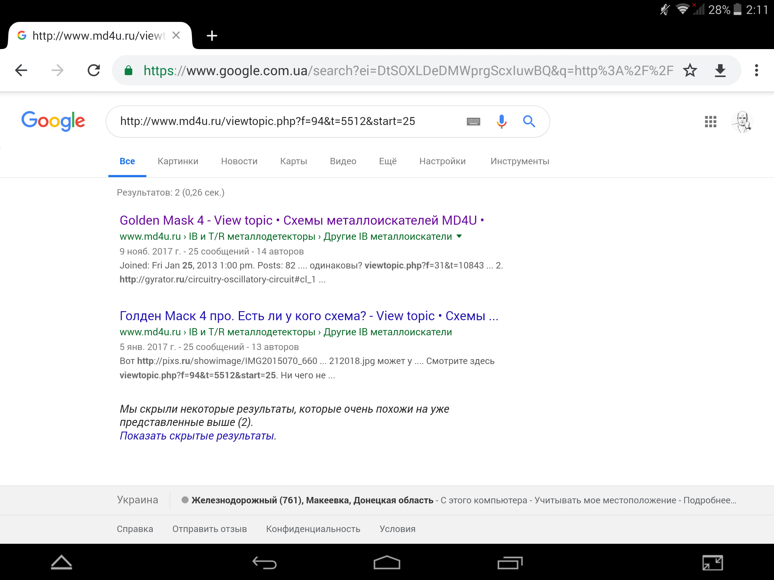Click the browser back arrow
Screen dimensions: 774x580
[x=21, y=70]
